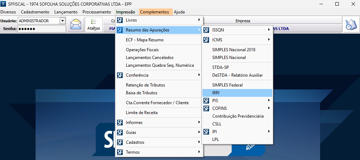Click the SF icon beside Guias
The image size is (360, 160).
120,132
